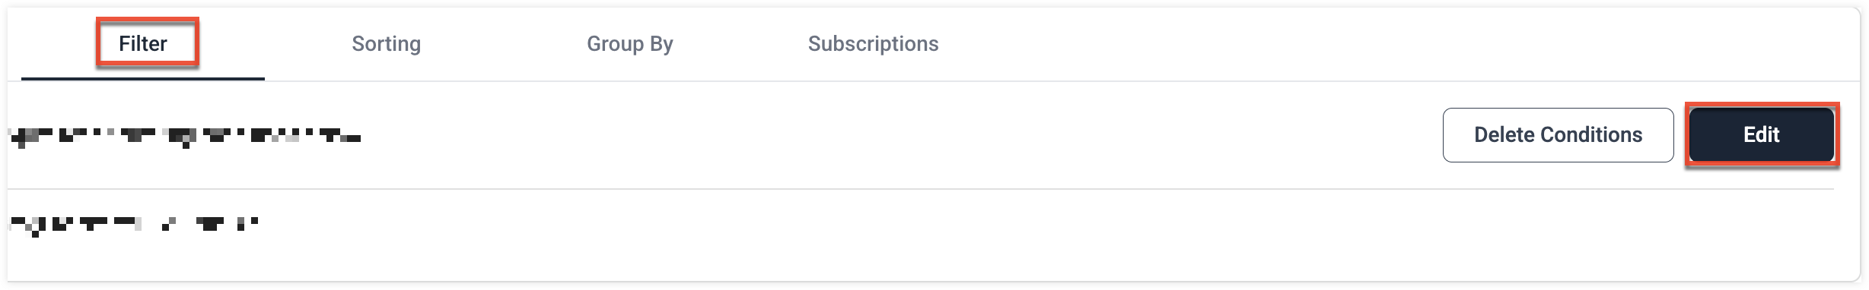View subscriptions for this view
The height and width of the screenshot is (290, 1869).
873,44
